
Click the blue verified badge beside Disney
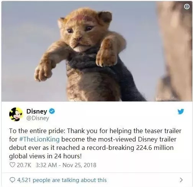tap(52, 111)
